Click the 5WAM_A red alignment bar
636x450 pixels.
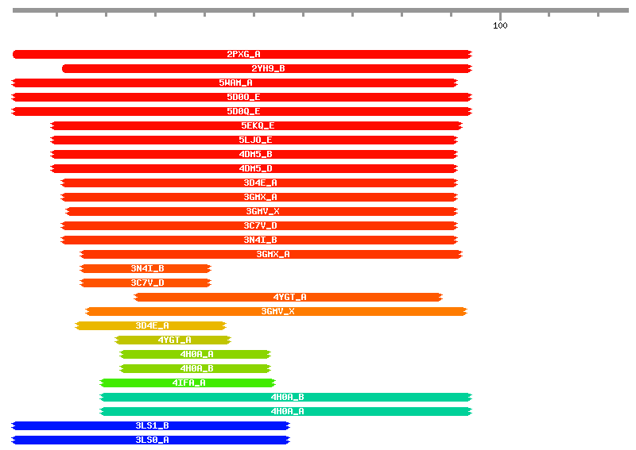(x=235, y=83)
